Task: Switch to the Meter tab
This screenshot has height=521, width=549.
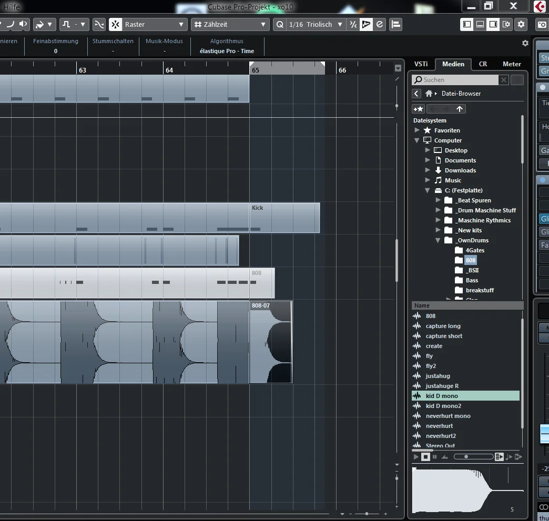Action: [512, 64]
